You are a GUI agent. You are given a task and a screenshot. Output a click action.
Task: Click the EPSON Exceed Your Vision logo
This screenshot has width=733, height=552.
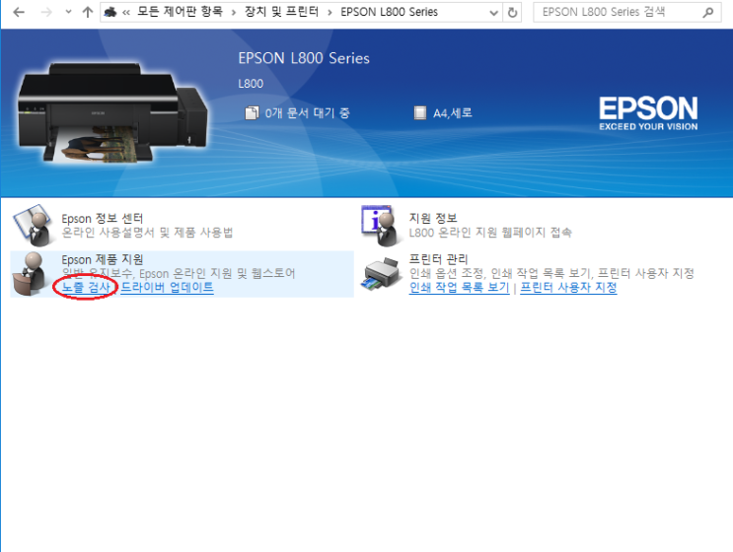coord(648,113)
